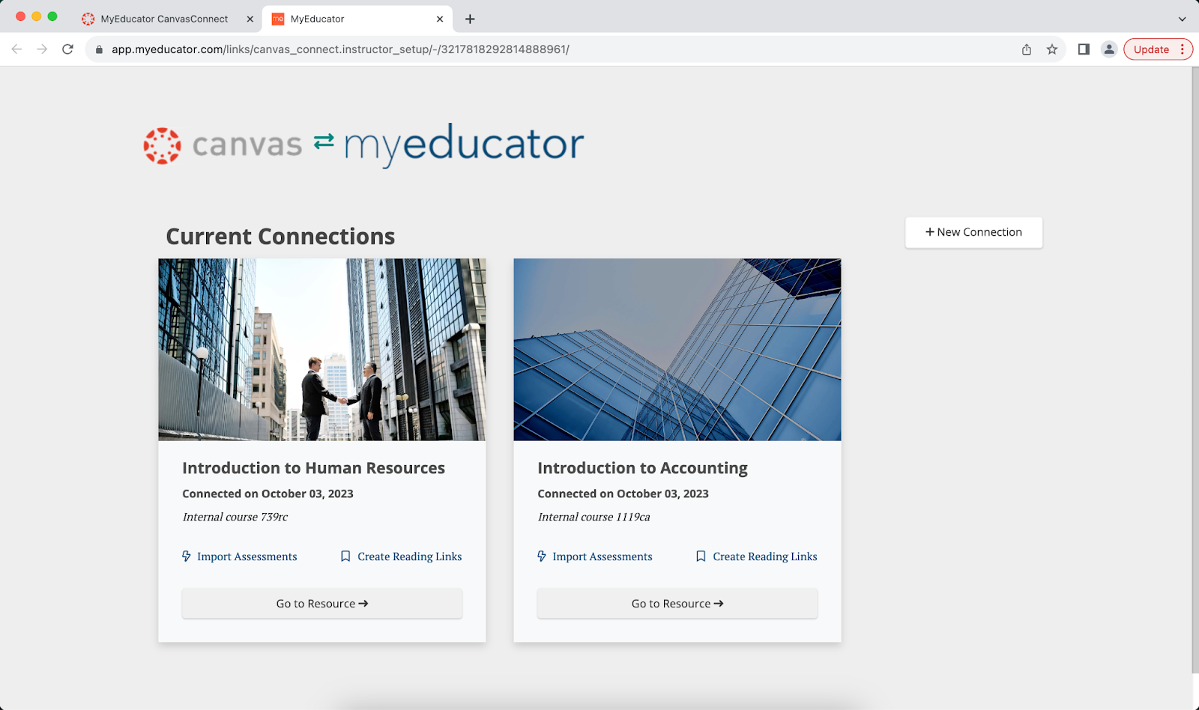Switch to MyEducator CanvasConnect tab
This screenshot has width=1199, height=710.
coord(164,19)
